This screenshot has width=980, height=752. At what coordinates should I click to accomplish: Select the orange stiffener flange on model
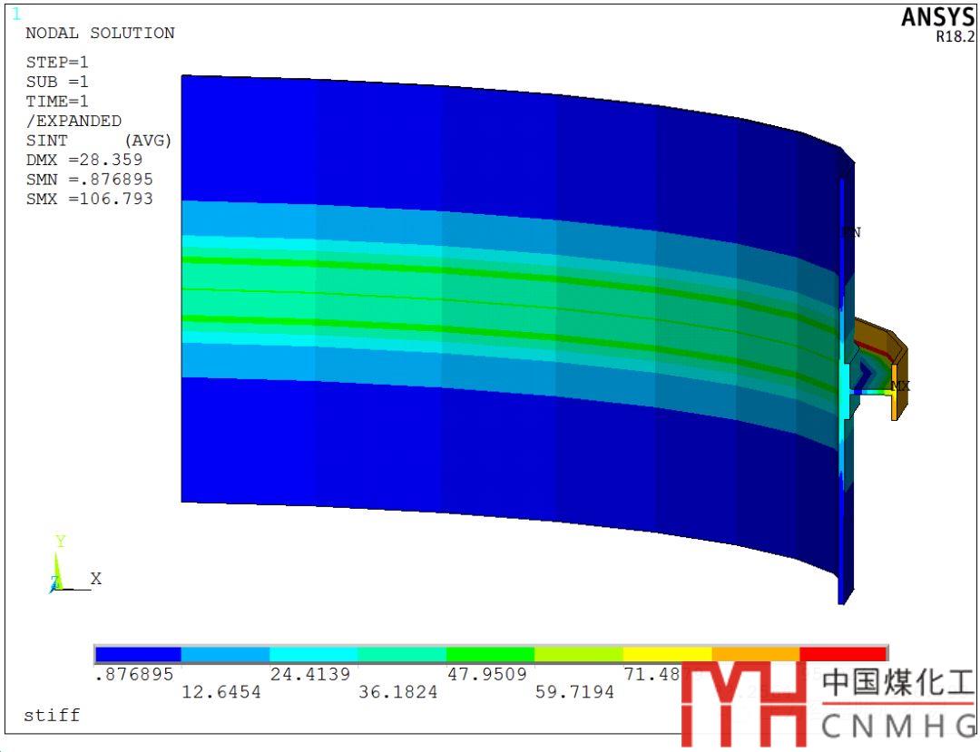point(896,390)
